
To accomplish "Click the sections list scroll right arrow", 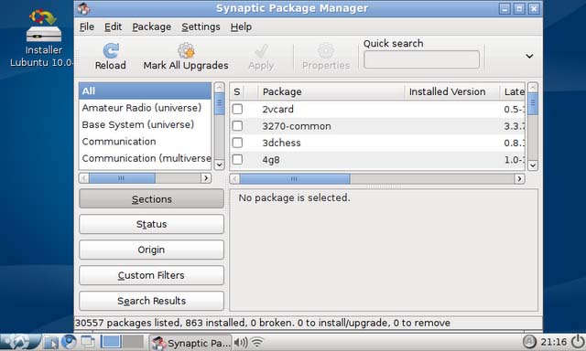I will point(205,178).
